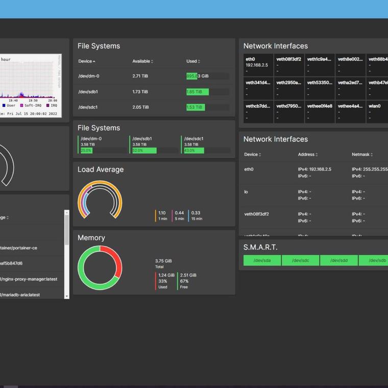Click the sort arrows beside Used header
The height and width of the screenshot is (388, 388).
pyautogui.click(x=199, y=61)
